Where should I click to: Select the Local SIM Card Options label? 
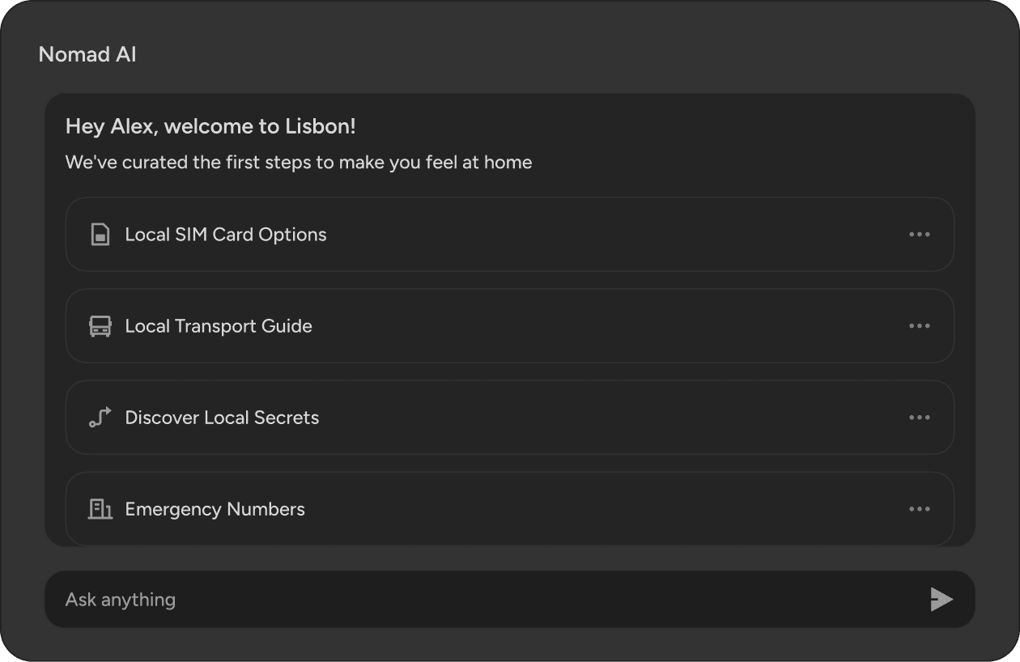[x=225, y=235]
